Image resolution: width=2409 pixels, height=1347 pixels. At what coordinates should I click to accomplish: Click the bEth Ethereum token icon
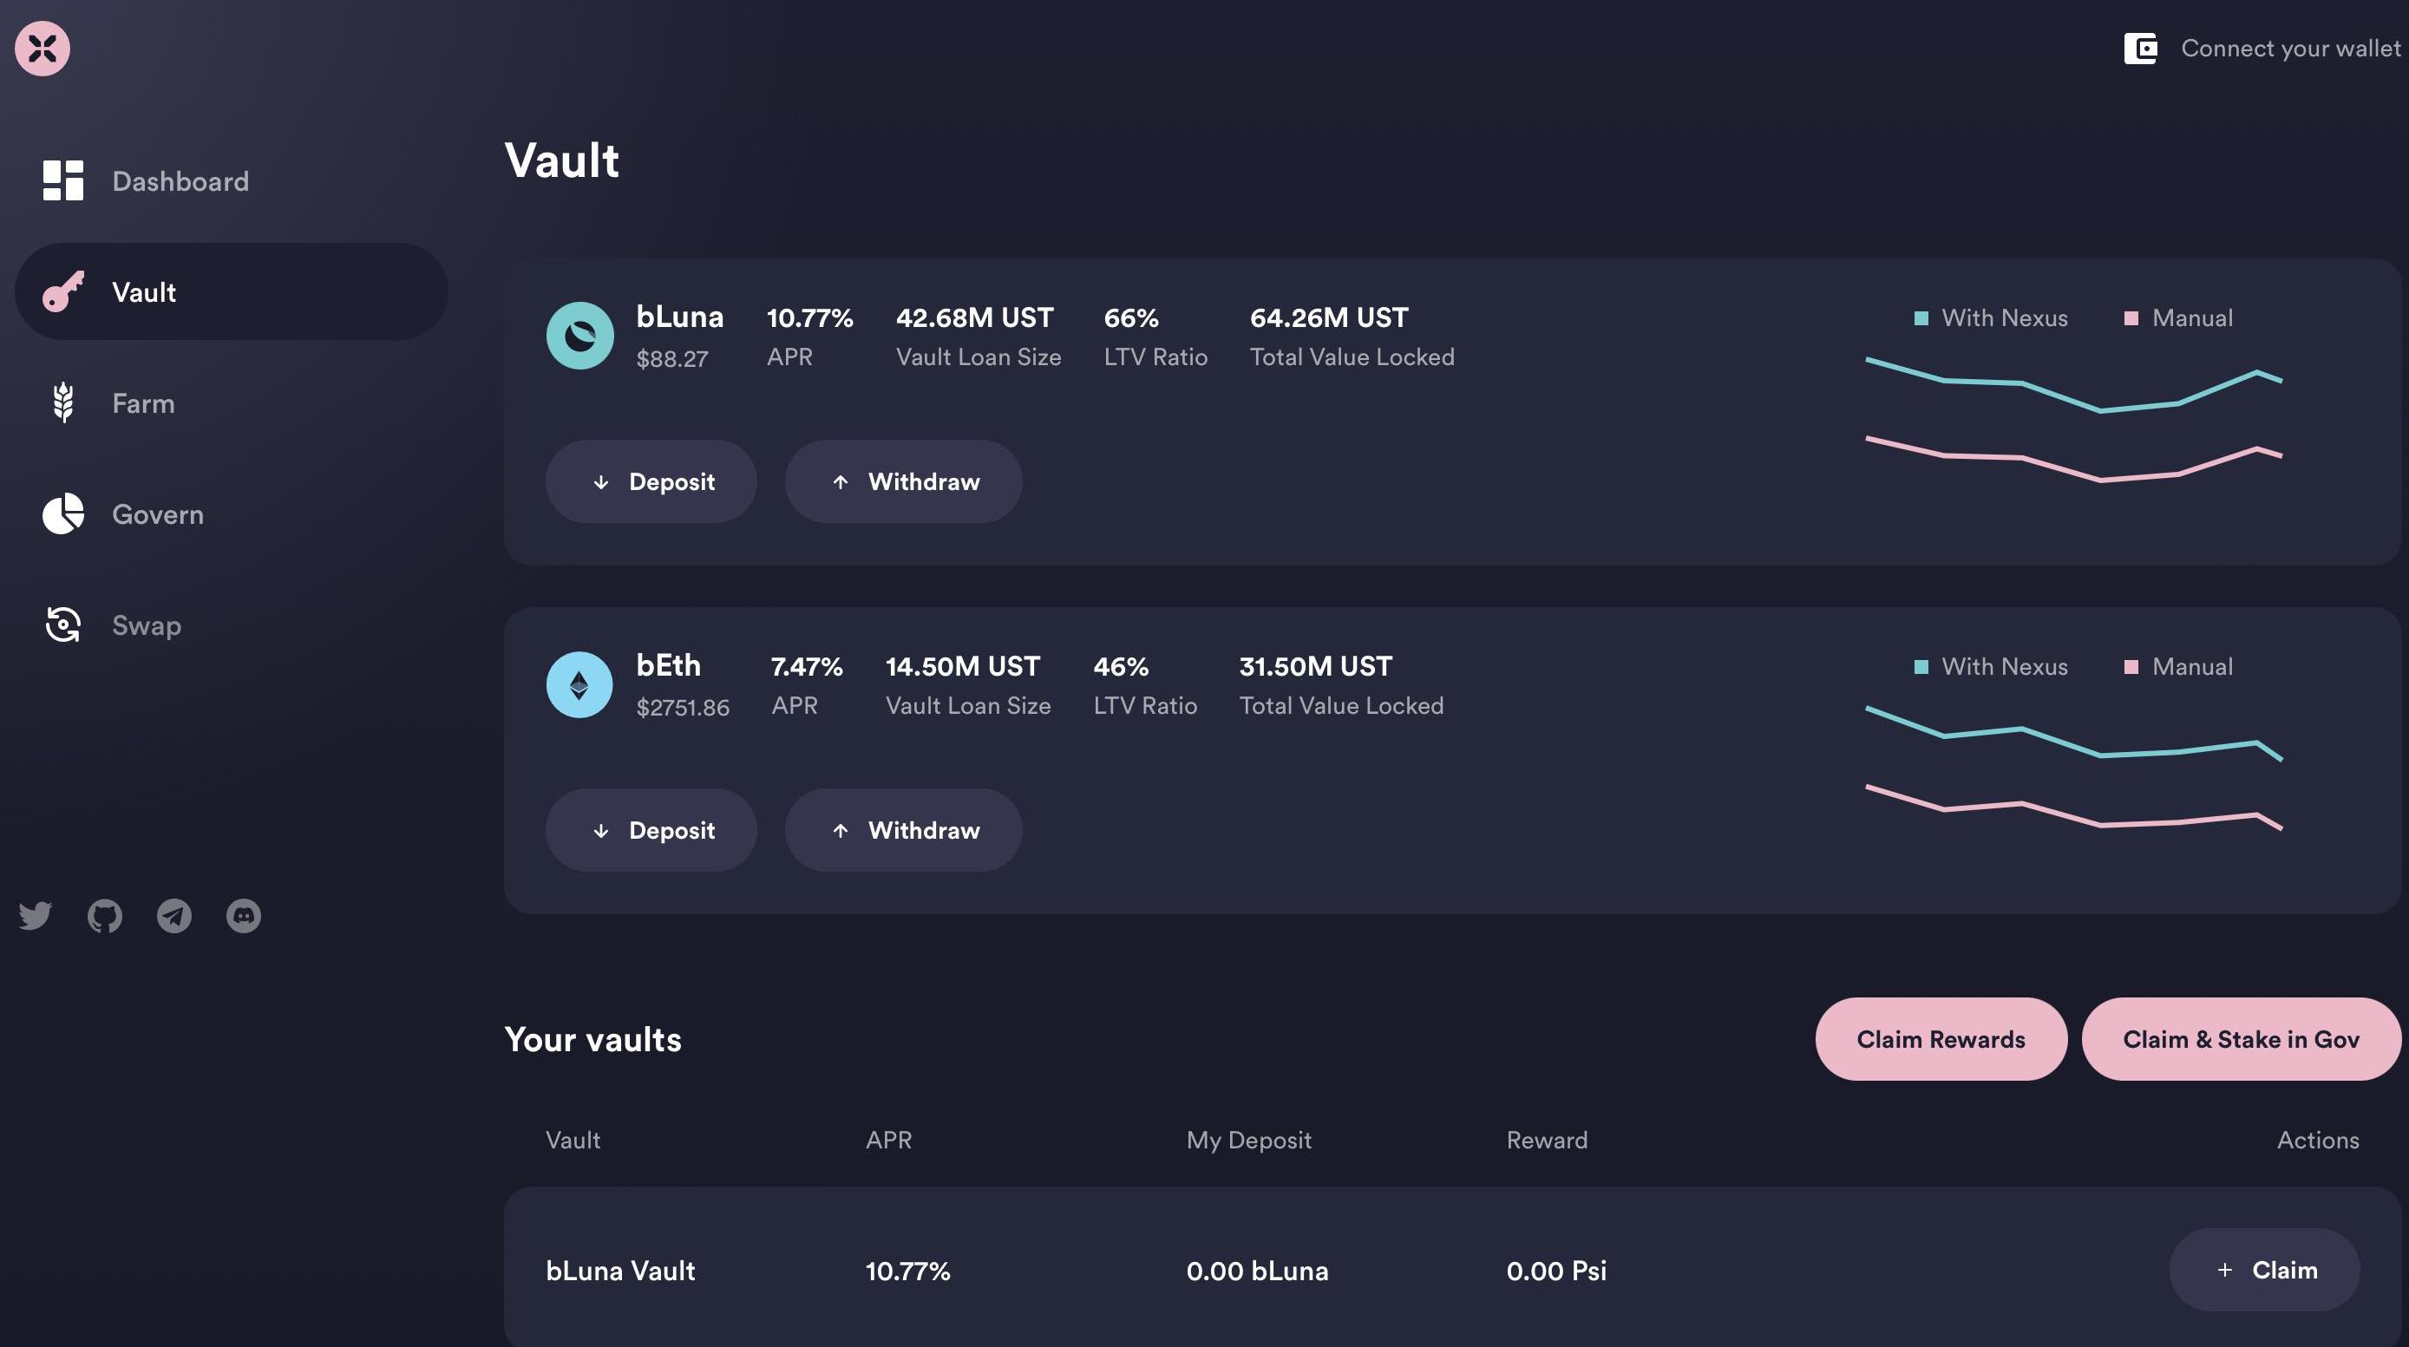579,684
